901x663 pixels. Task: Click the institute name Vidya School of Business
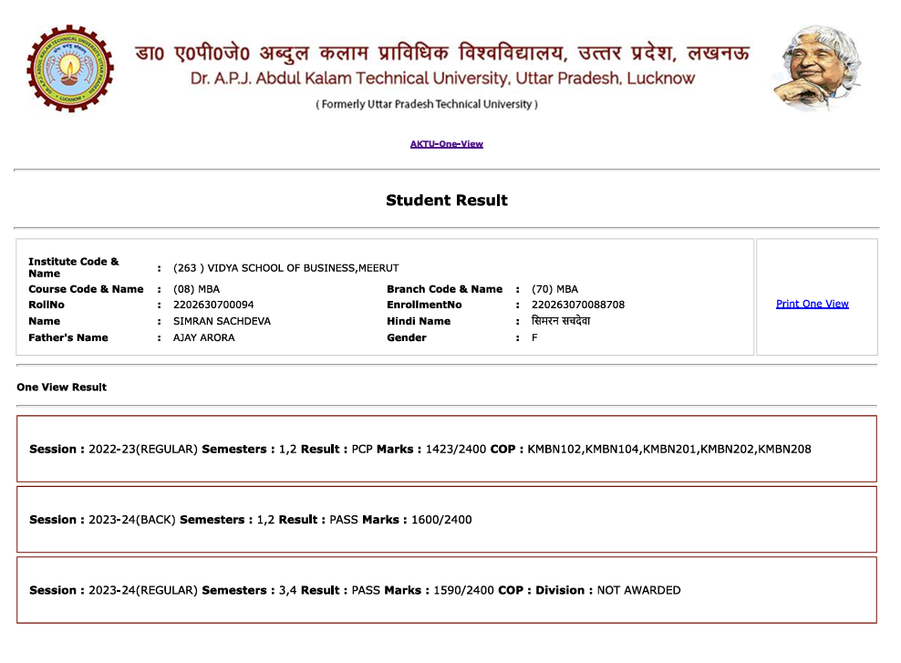[285, 268]
